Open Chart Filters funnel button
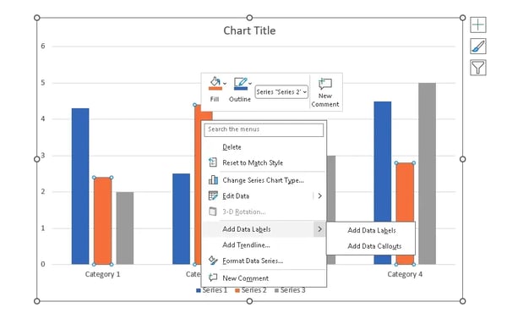This screenshot has height=324, width=507. click(x=478, y=68)
